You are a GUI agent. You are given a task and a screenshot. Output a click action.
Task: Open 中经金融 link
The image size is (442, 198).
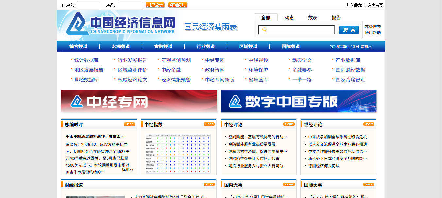point(171,70)
